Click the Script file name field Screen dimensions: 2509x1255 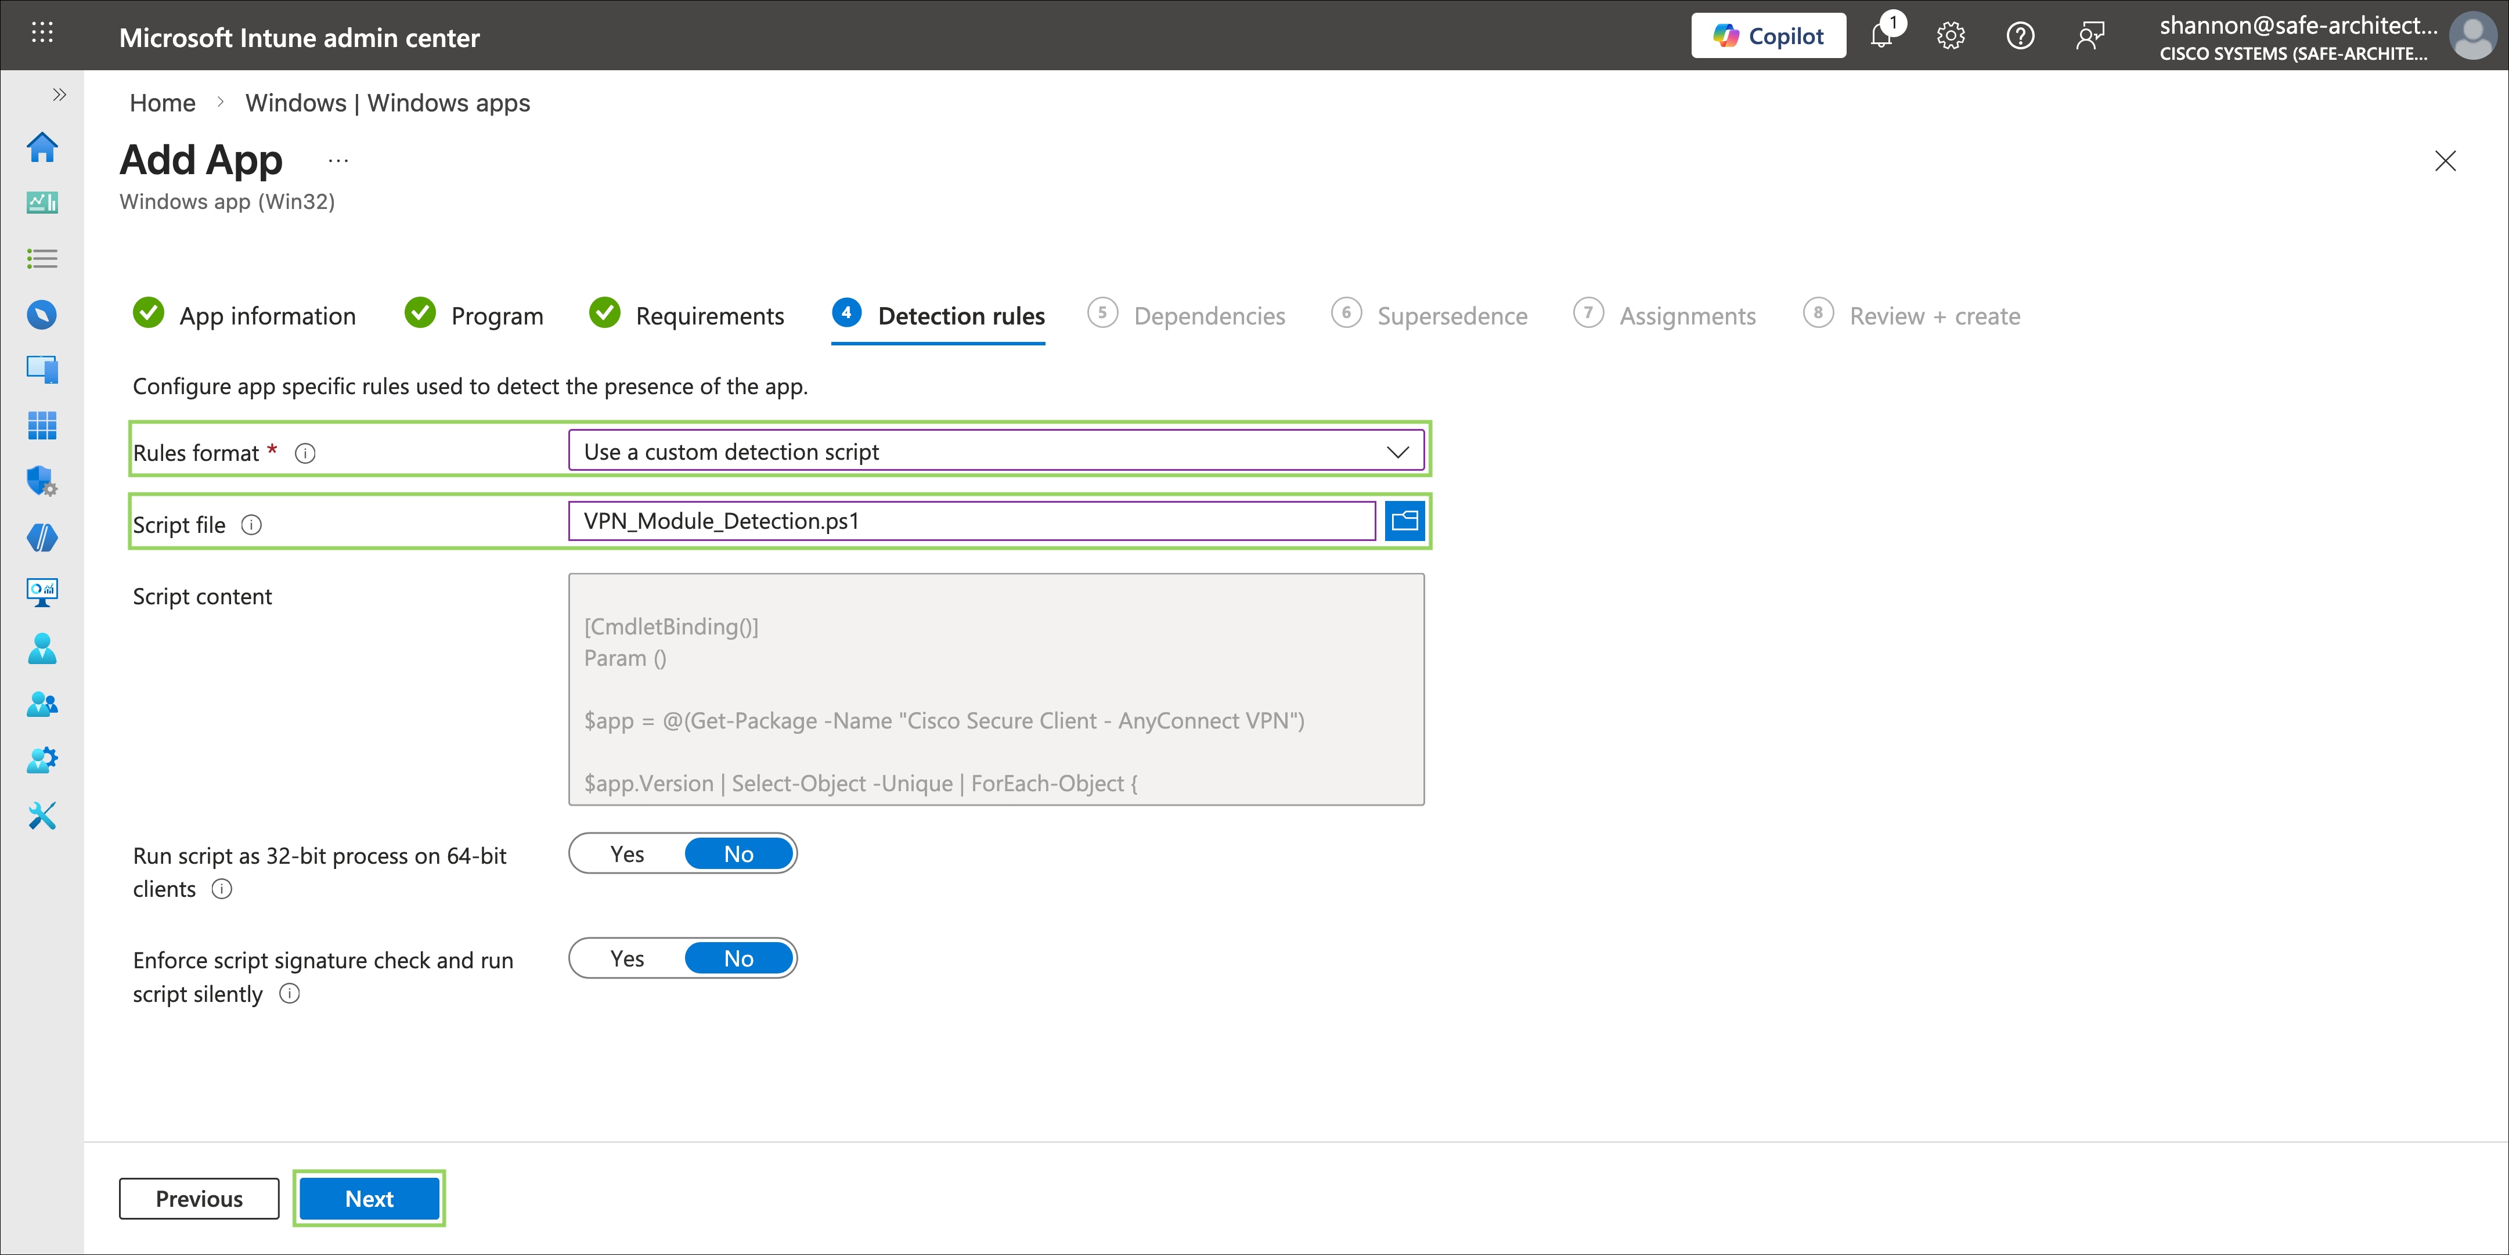click(972, 521)
